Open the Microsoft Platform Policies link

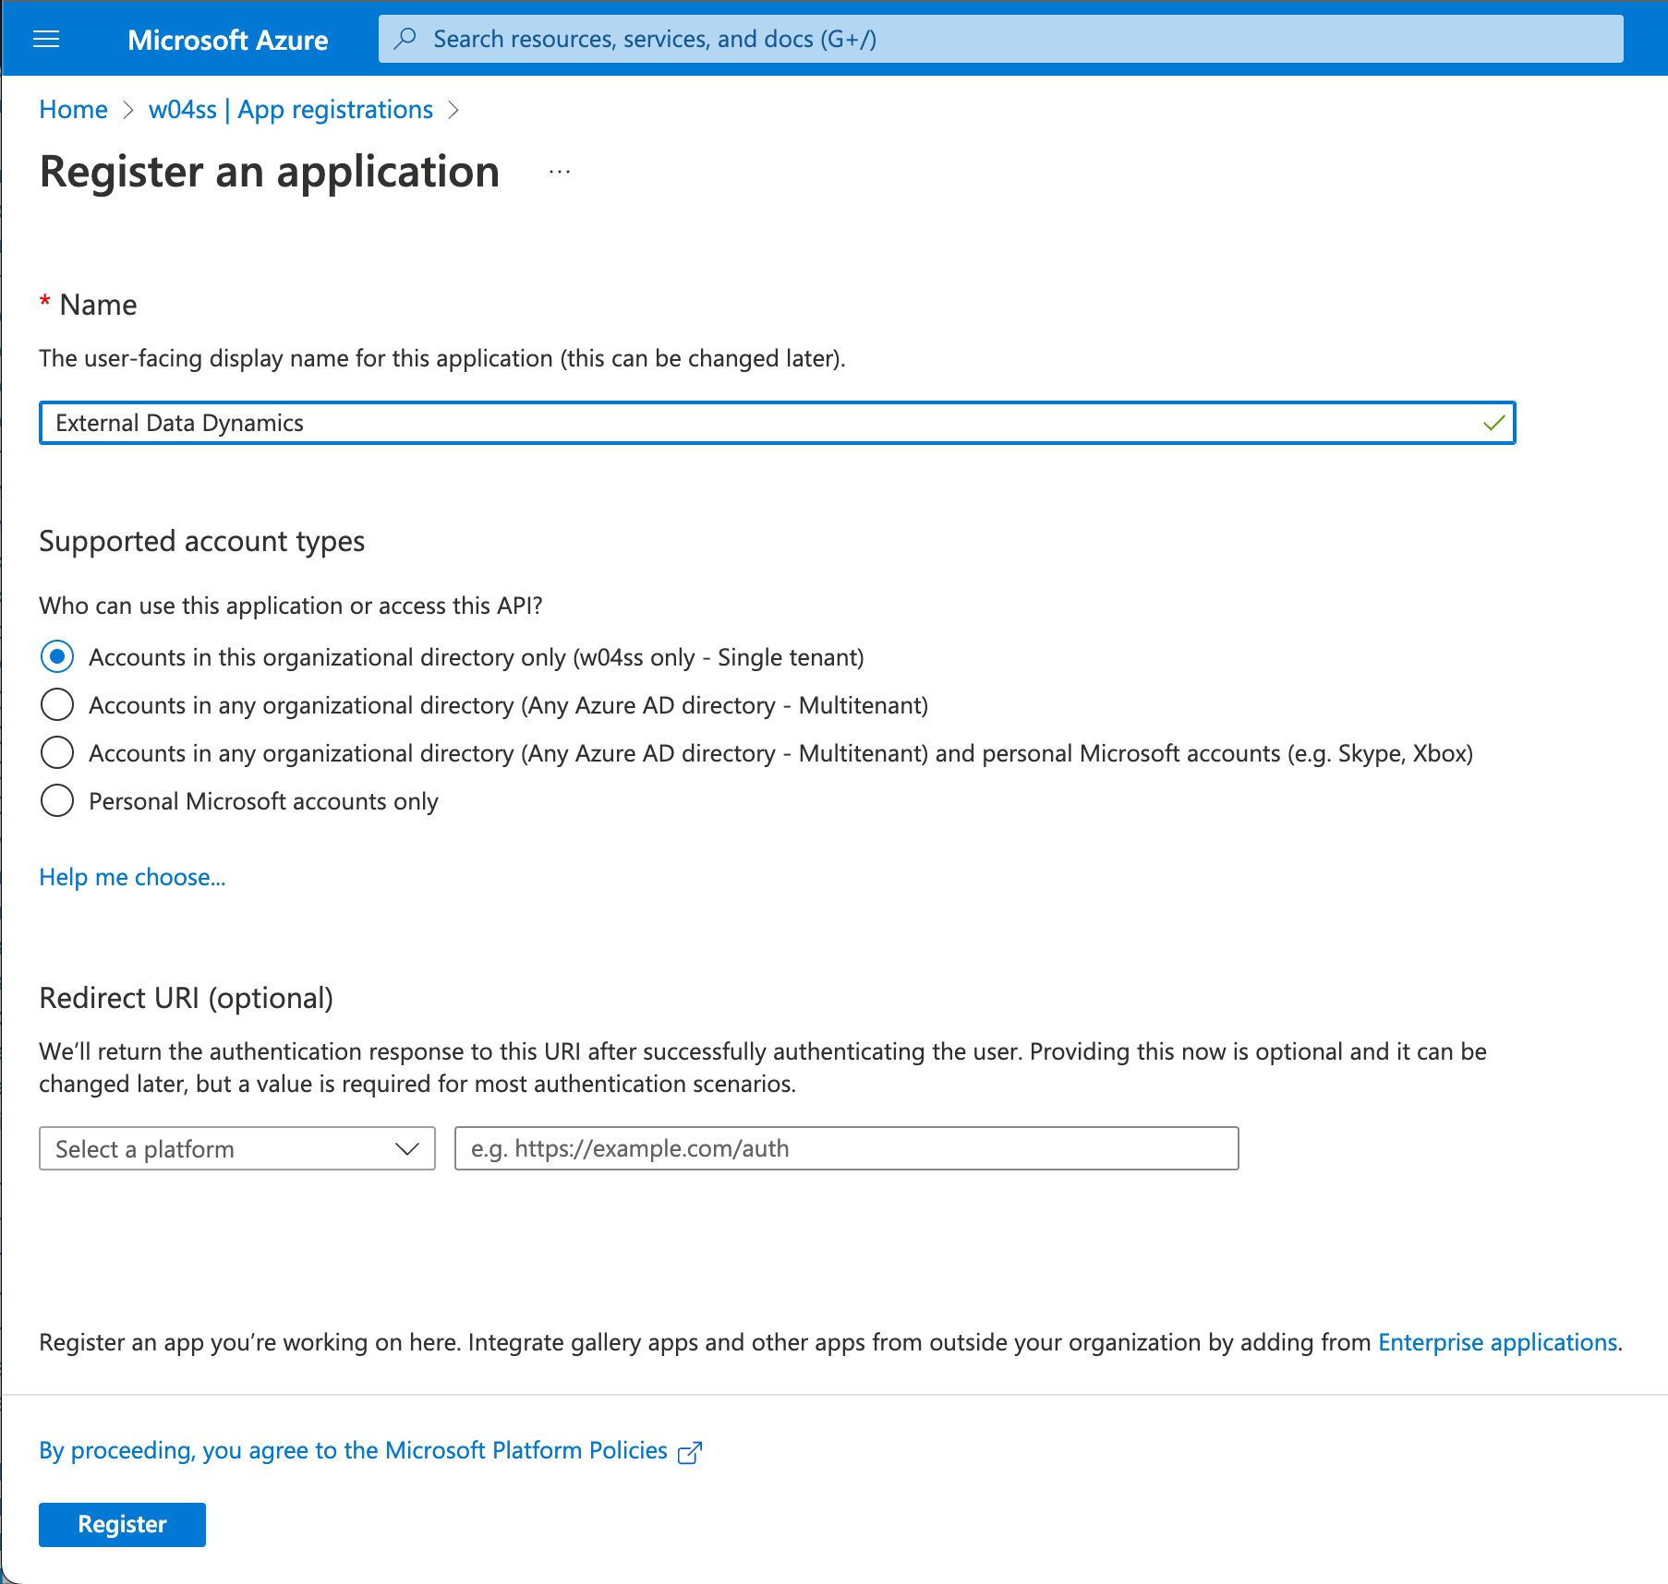(x=353, y=1450)
